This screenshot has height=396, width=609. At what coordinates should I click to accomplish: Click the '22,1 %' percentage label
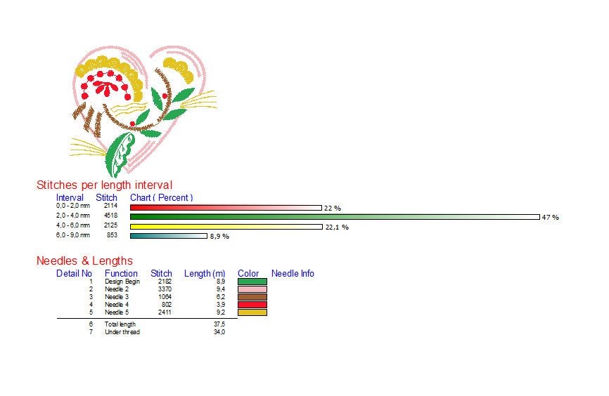click(x=337, y=227)
